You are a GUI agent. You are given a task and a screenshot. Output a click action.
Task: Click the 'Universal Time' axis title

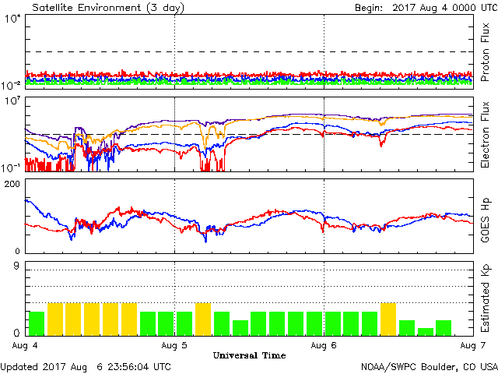click(x=249, y=355)
